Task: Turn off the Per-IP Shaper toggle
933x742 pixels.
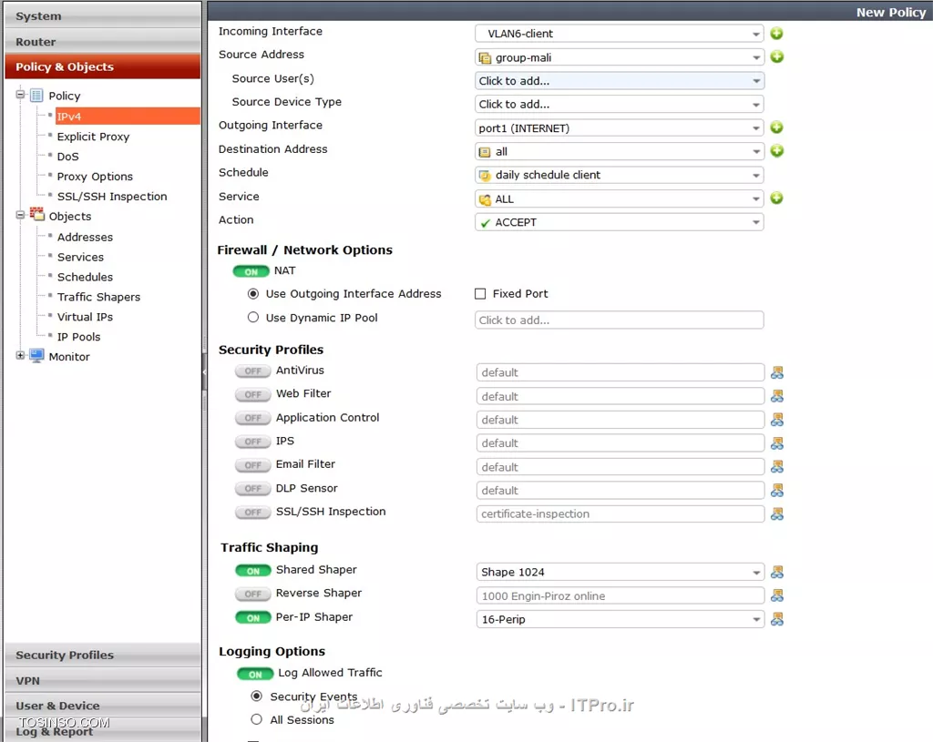Action: click(253, 618)
